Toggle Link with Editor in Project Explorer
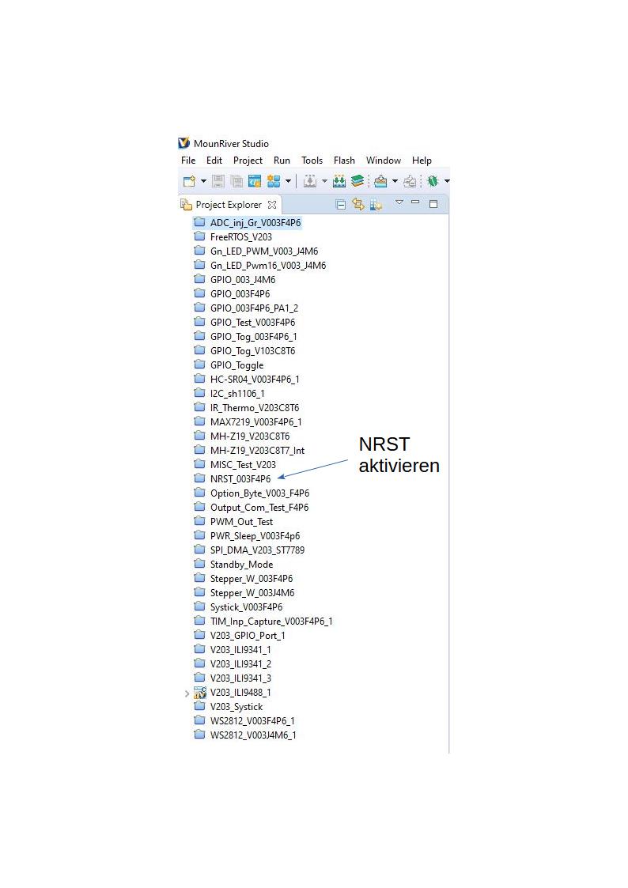The width and height of the screenshot is (628, 888). [358, 204]
